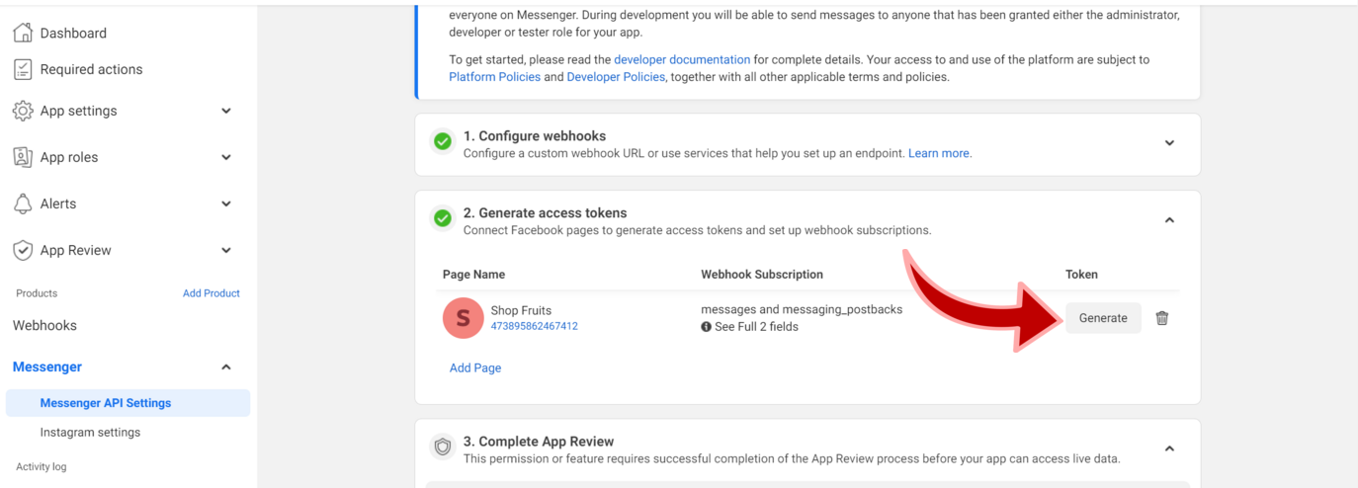Screen dimensions: 1358x488
Task: Click the '1. Configure webhooks' heading
Action: click(x=535, y=136)
